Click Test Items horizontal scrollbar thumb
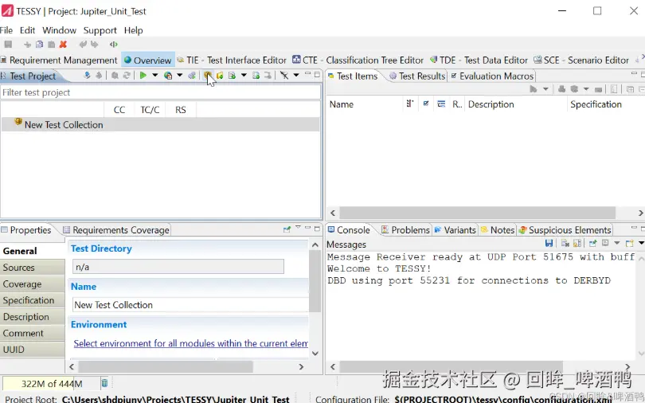645x403 pixels. click(477, 213)
